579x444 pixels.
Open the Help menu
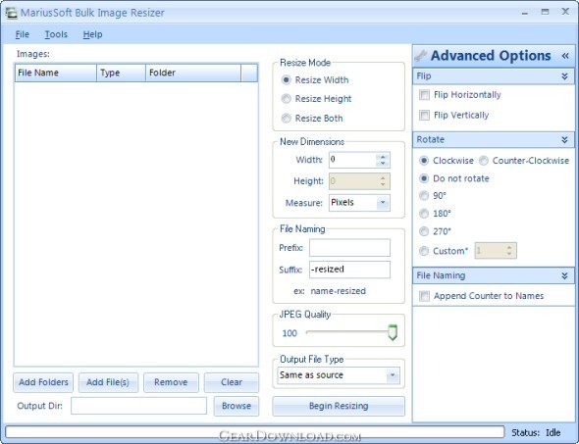coord(92,34)
